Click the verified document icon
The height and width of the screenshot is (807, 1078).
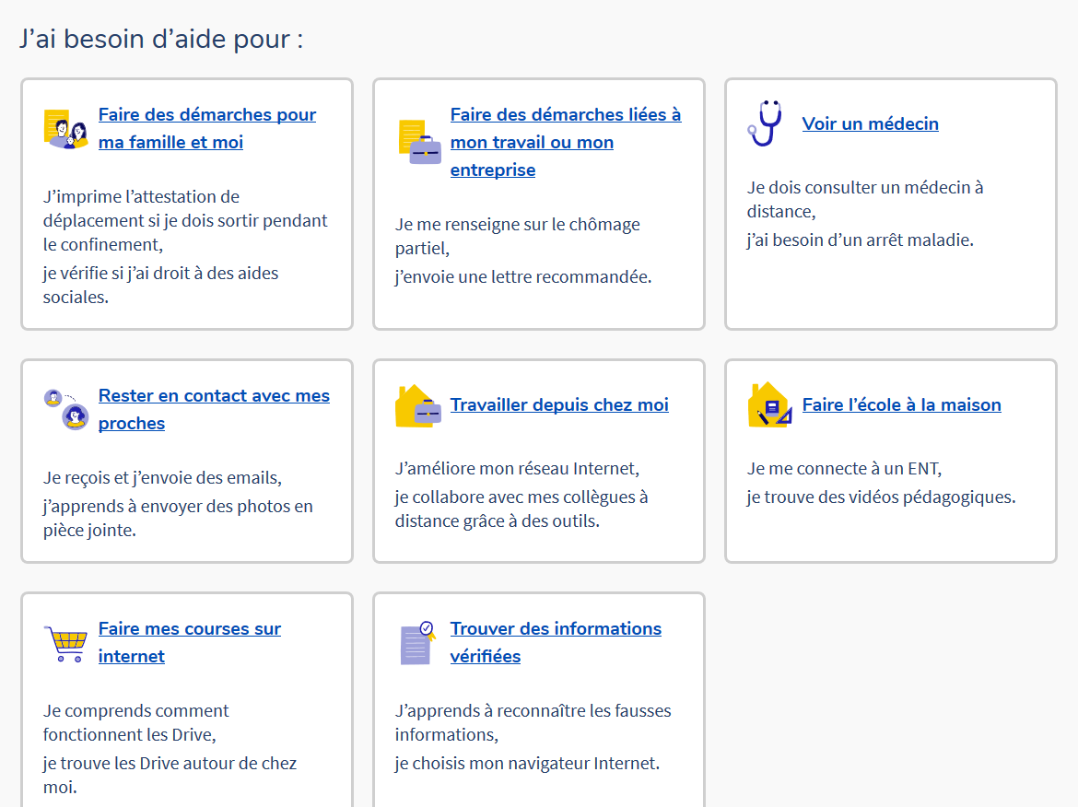pyautogui.click(x=418, y=643)
